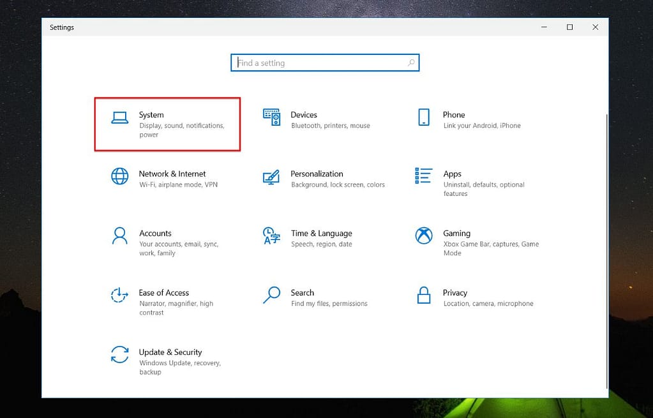The image size is (653, 418).
Task: Select the Search magnifier category icon
Action: pos(271,295)
